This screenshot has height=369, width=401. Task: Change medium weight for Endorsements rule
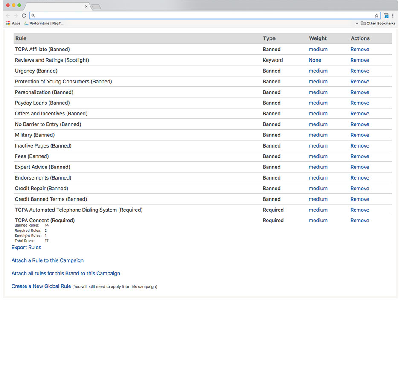click(x=318, y=178)
